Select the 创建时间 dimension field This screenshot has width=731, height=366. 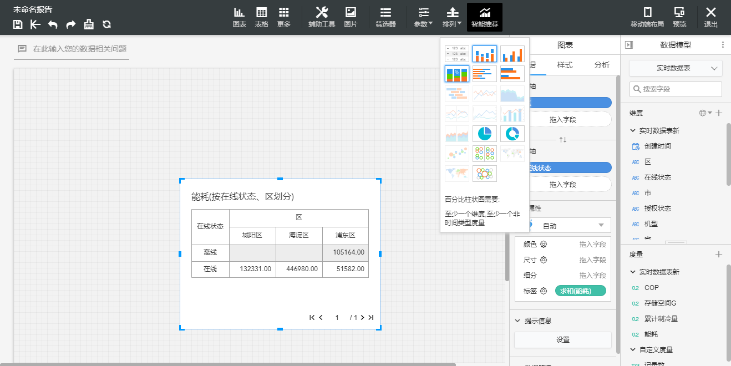coord(657,146)
